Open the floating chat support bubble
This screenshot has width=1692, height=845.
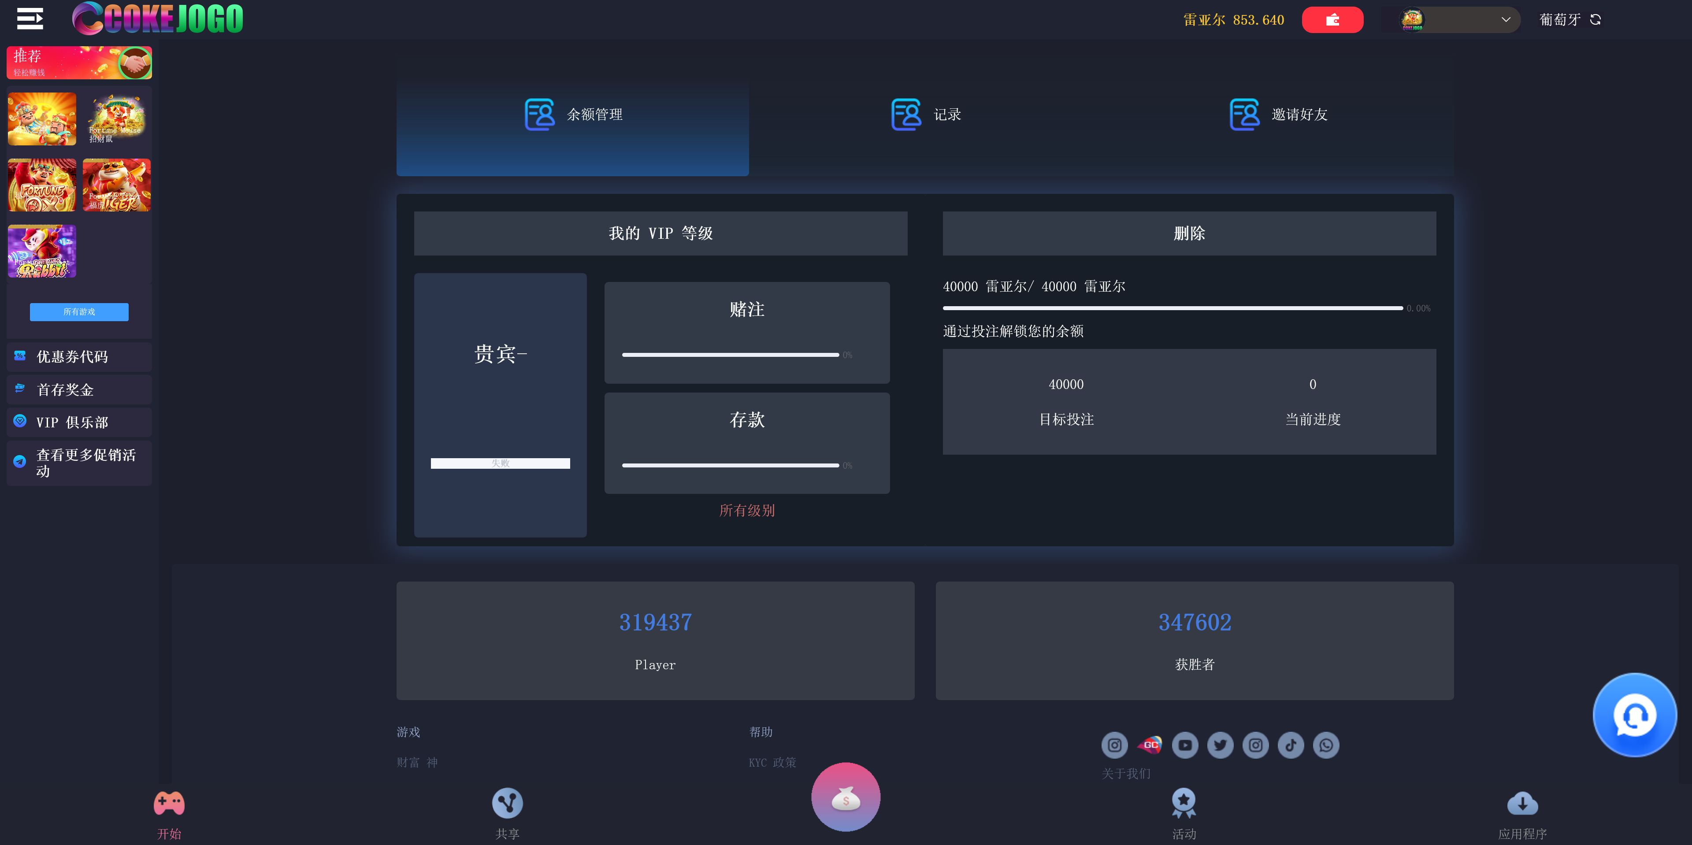1634,714
